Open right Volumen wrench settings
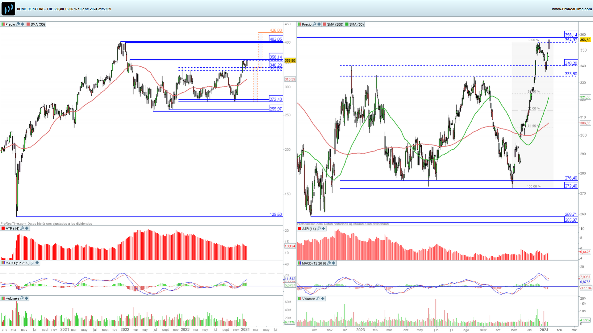 318,299
